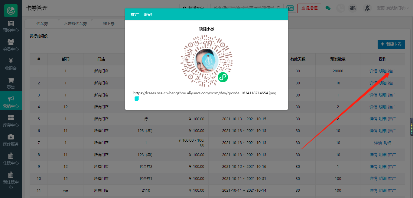Viewport: 413px width, 198px height.
Task: Click the level meter widget at right edge
Action: (x=411, y=127)
